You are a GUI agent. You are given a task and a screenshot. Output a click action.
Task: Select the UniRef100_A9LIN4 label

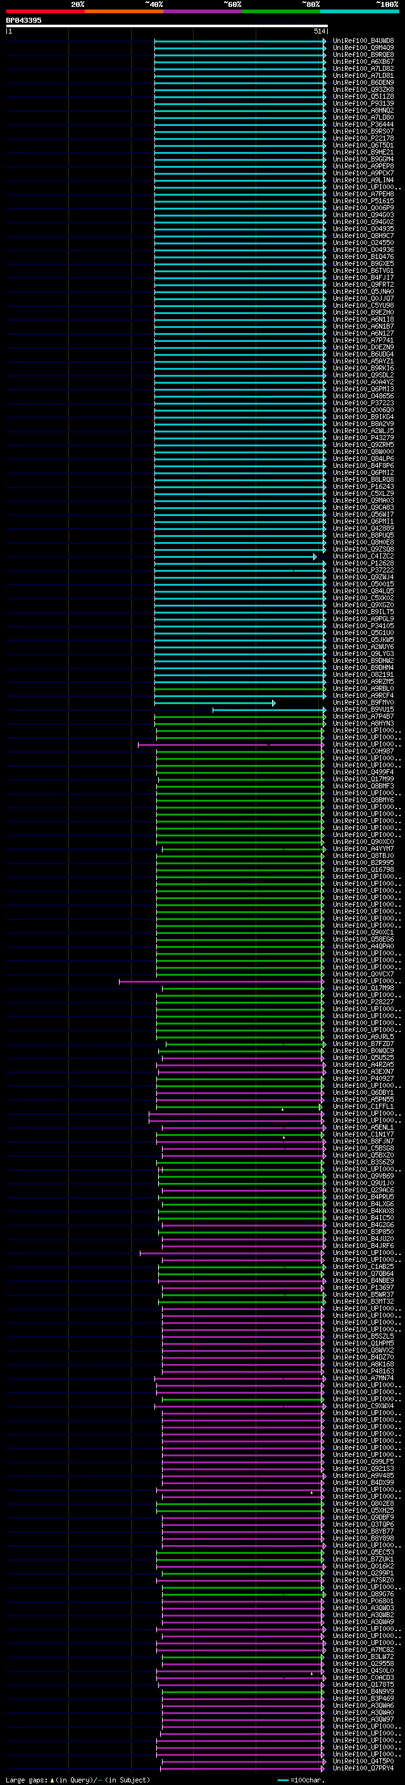coord(363,180)
